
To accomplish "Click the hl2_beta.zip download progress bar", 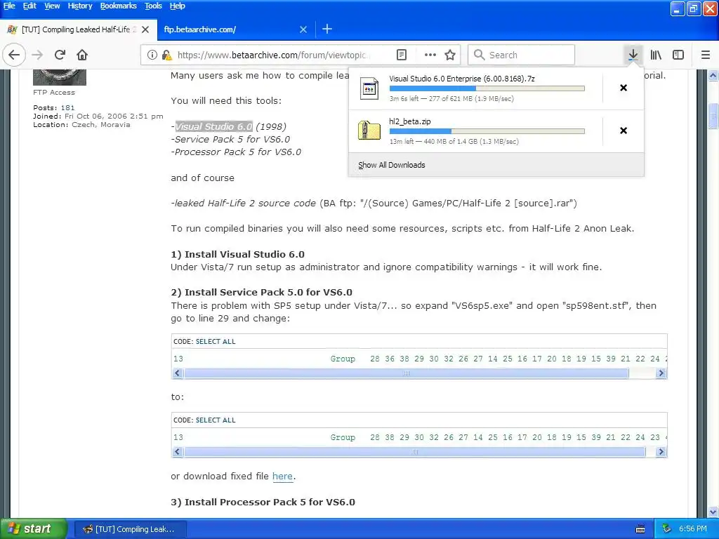I will click(x=487, y=131).
